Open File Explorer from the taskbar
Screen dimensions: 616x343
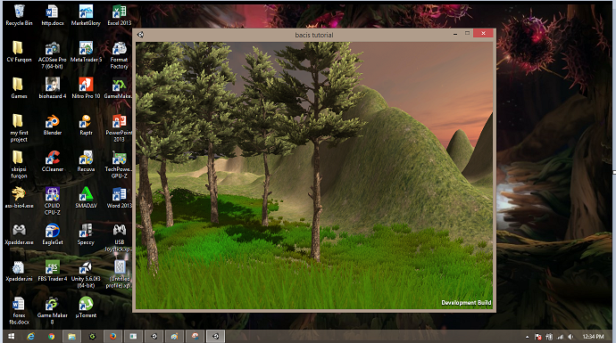click(71, 337)
